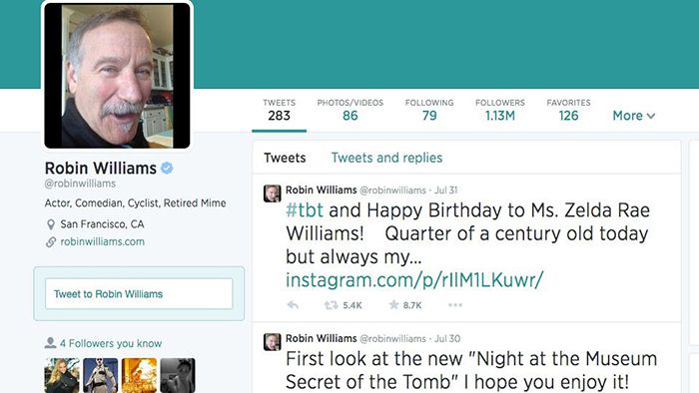699x393 pixels.
Task: Retweet the Zelda Rae birthday tweet
Action: tap(331, 305)
